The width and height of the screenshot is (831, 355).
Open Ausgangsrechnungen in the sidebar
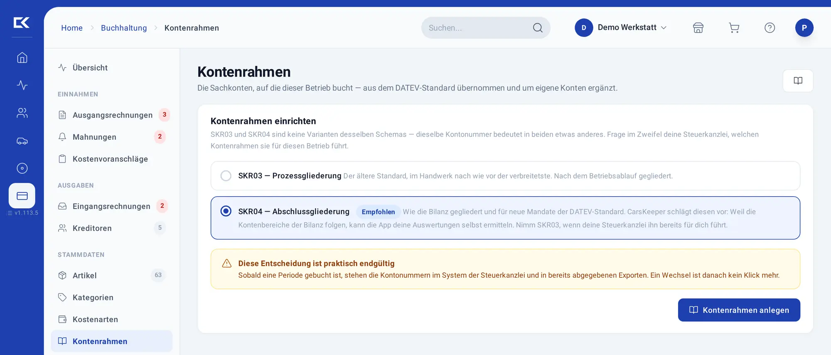click(111, 115)
